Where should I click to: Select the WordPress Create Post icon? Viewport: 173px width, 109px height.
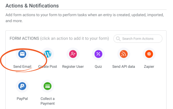pos(48,54)
